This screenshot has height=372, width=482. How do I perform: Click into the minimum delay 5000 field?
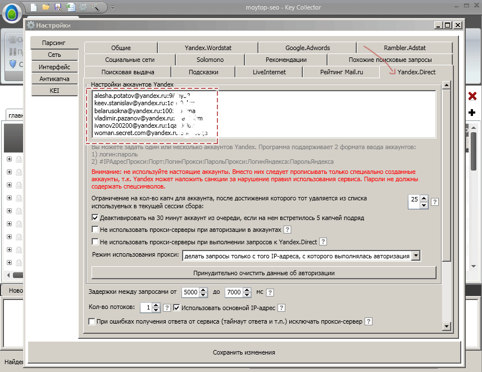(x=190, y=292)
